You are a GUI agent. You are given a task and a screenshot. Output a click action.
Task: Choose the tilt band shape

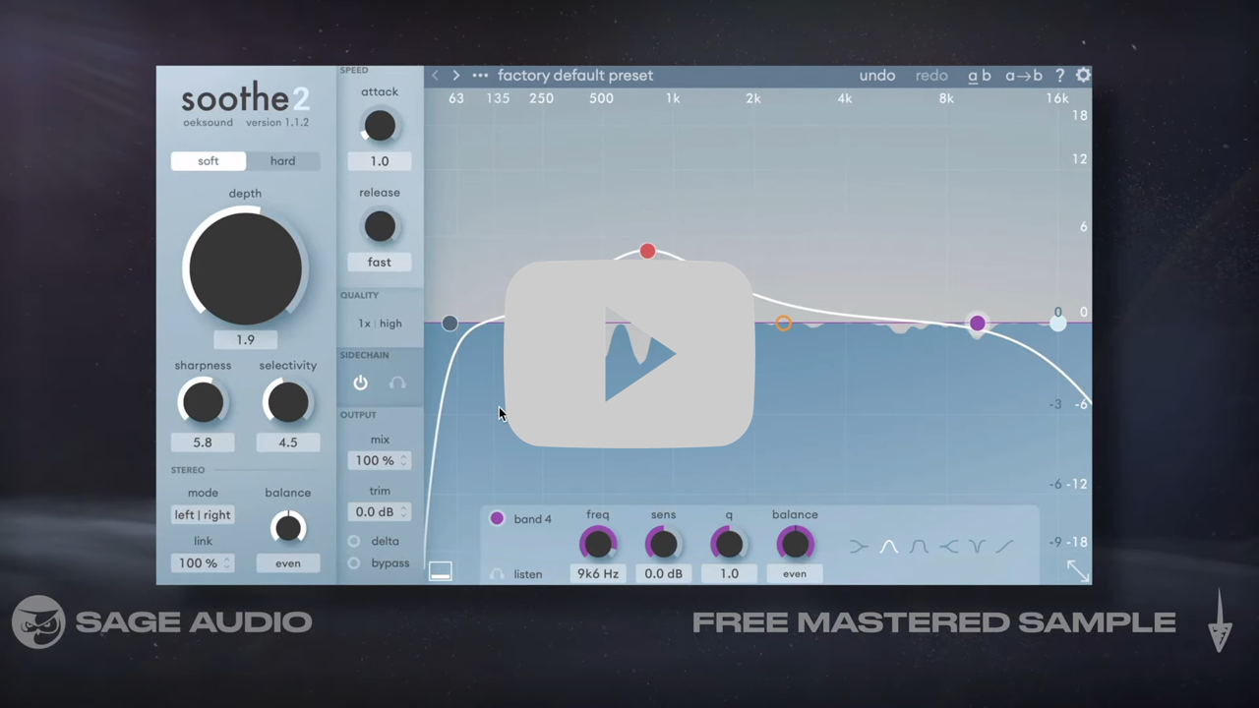pyautogui.click(x=1004, y=546)
